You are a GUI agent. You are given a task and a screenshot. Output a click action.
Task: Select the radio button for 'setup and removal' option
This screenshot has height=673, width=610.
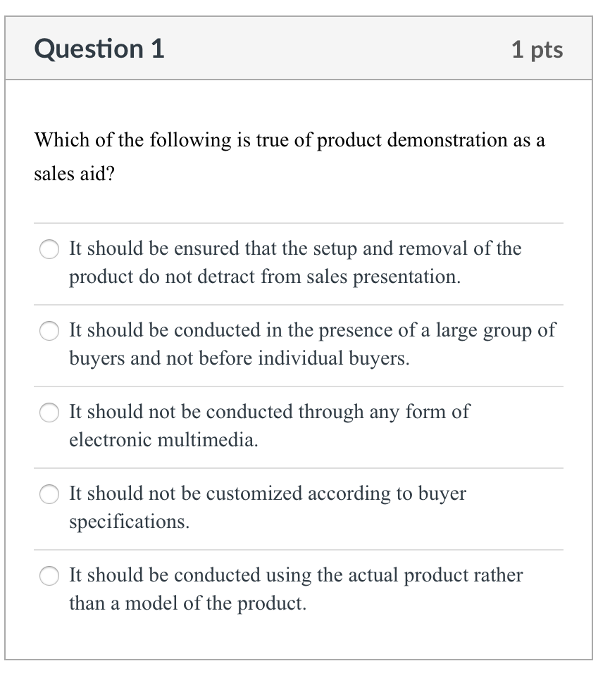49,249
